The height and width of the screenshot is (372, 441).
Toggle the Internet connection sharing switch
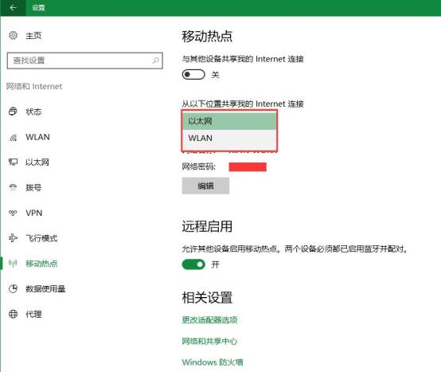[x=193, y=75]
